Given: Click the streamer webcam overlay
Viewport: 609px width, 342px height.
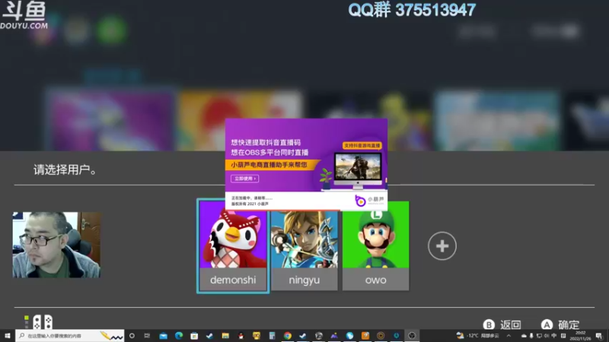Looking at the screenshot, I should 56,245.
